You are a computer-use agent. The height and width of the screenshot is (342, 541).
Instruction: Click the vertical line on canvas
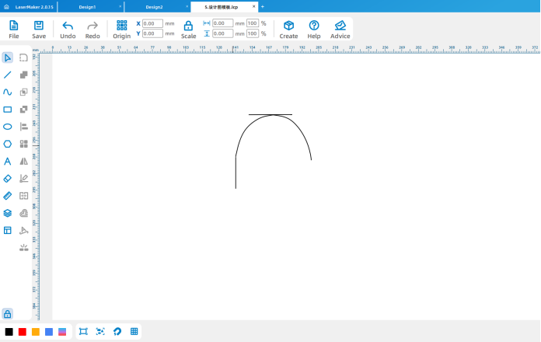pyautogui.click(x=236, y=173)
